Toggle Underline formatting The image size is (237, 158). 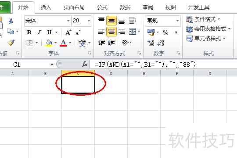49,32
